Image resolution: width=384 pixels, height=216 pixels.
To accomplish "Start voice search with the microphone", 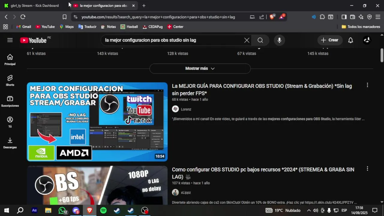I will [279, 40].
